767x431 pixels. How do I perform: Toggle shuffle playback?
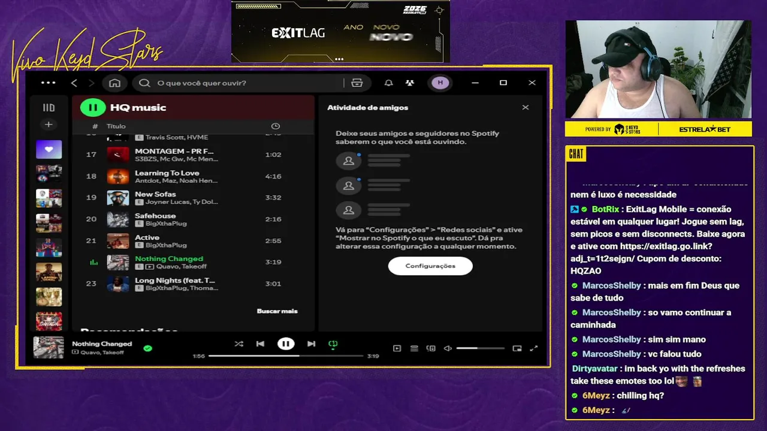(x=239, y=344)
